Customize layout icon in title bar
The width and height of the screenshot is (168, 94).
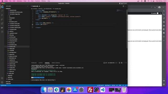[x=126, y=3]
